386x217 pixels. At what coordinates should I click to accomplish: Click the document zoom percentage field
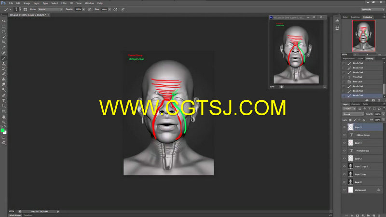point(11,211)
